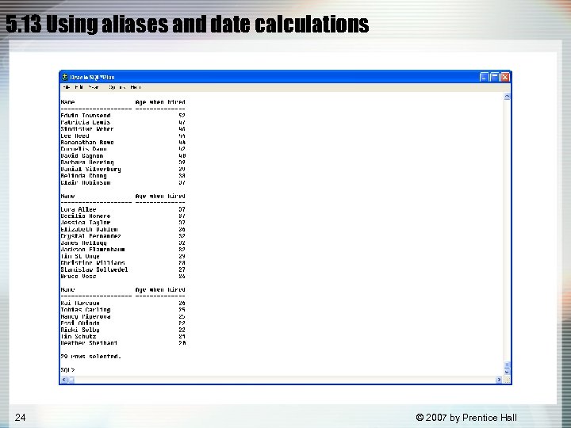Maximize the Oracle SQL*Plus window
Viewport: 571px width, 428px height.
tap(494, 77)
